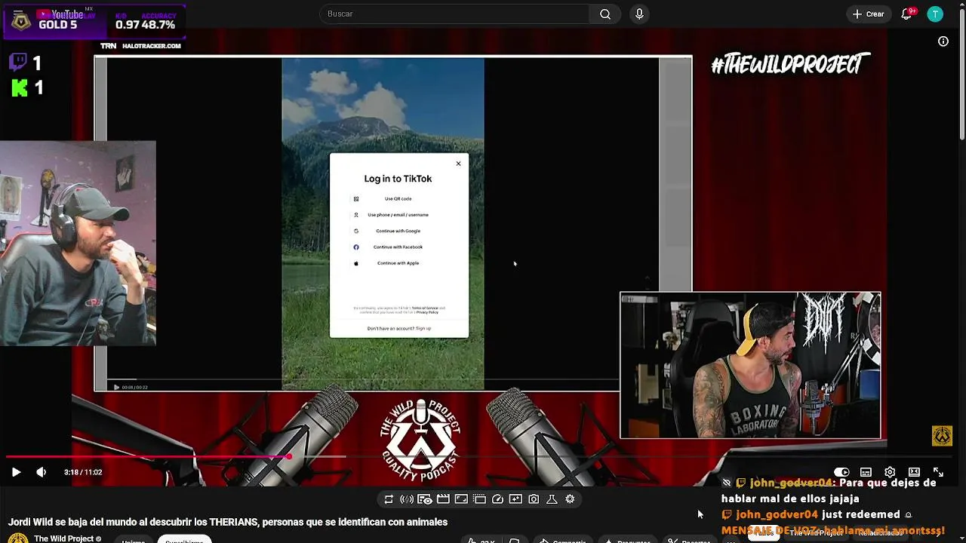This screenshot has width=966, height=543.
Task: Open the Crear create menu
Action: point(868,14)
